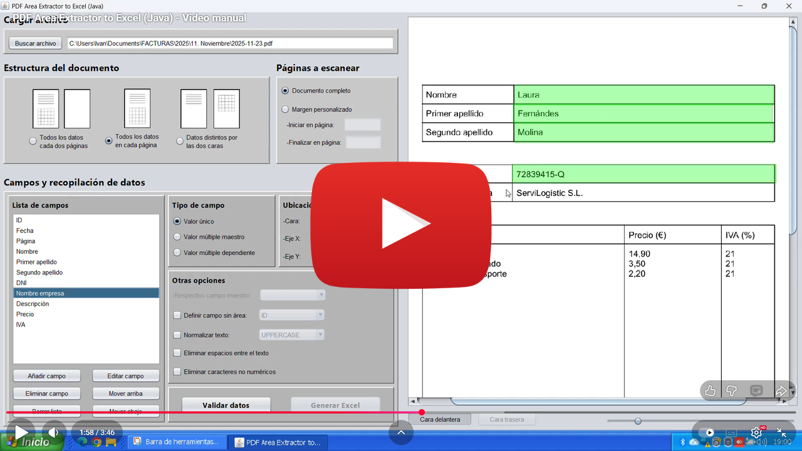Check 'Eliminar espacios entre el texto'

[x=177, y=353]
